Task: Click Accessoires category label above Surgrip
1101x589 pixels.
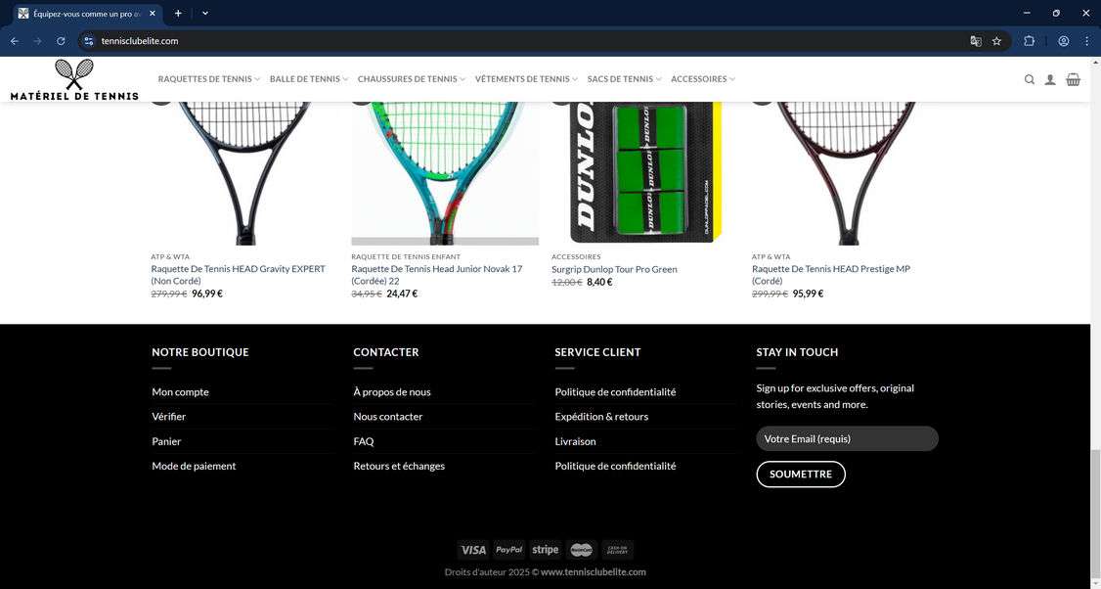Action: 576,256
